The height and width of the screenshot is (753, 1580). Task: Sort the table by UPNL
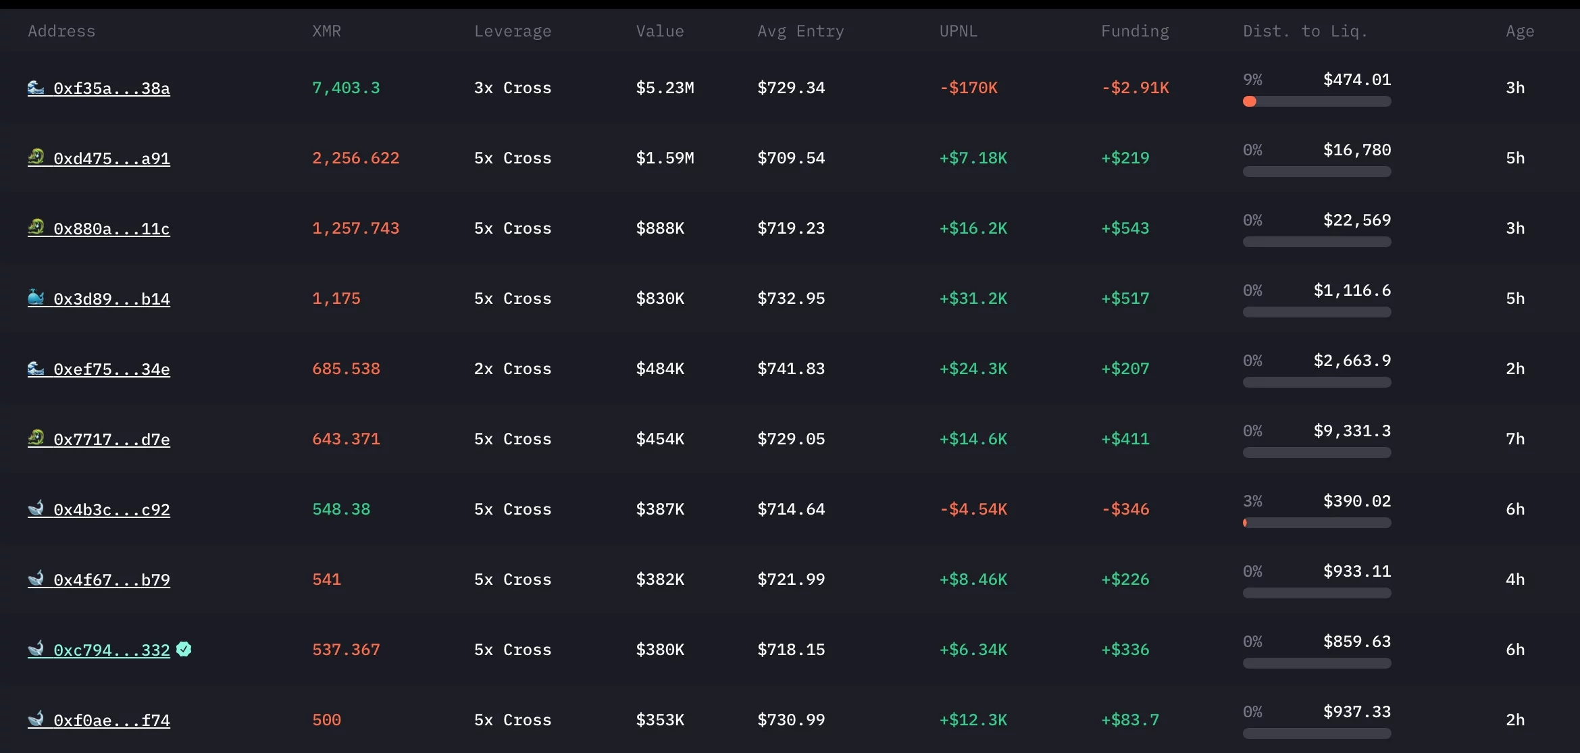[x=958, y=30]
